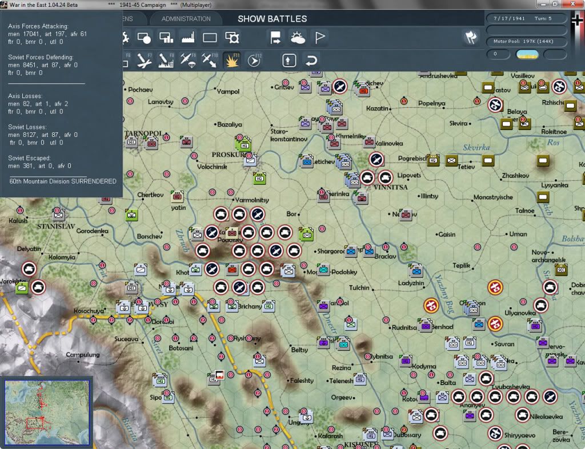Open the gear preferences screen icon
585x449 pixels.
tap(232, 38)
